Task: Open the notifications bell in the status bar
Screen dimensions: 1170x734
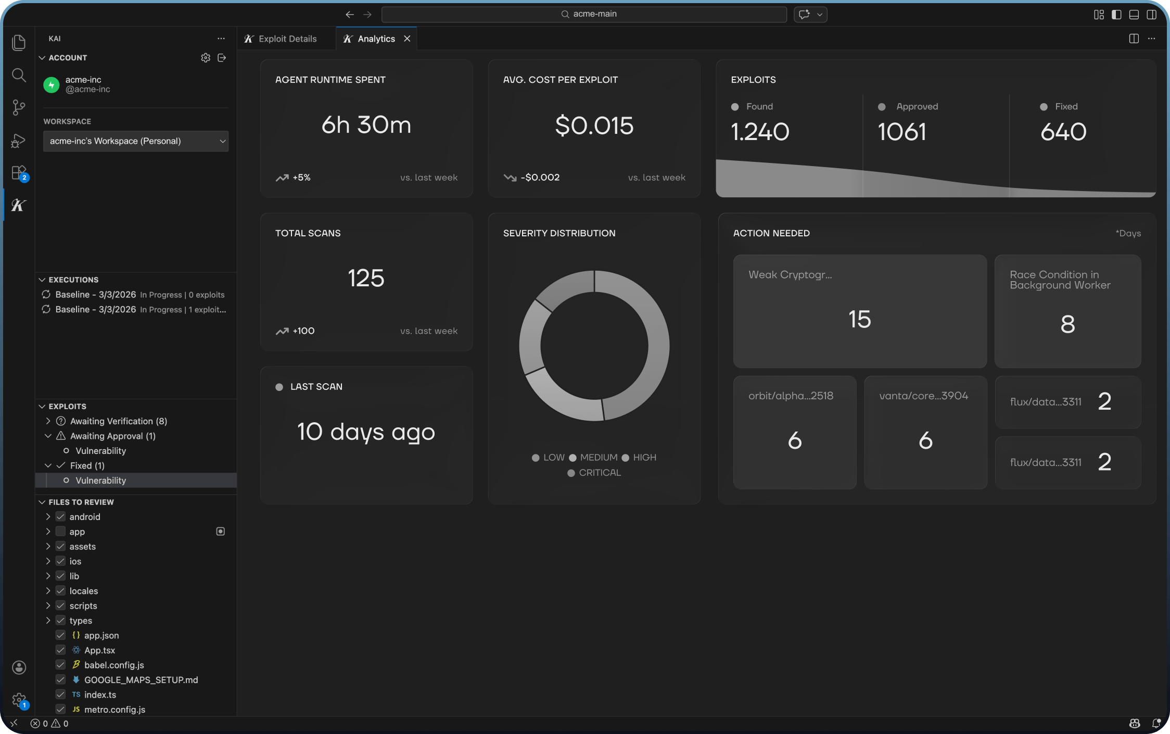Action: [x=1156, y=723]
